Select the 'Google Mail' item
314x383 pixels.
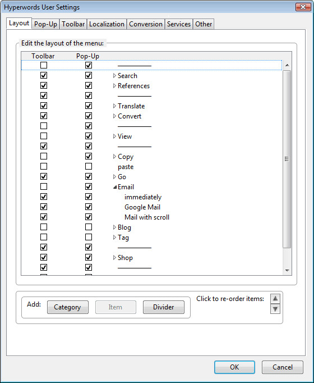[142, 207]
